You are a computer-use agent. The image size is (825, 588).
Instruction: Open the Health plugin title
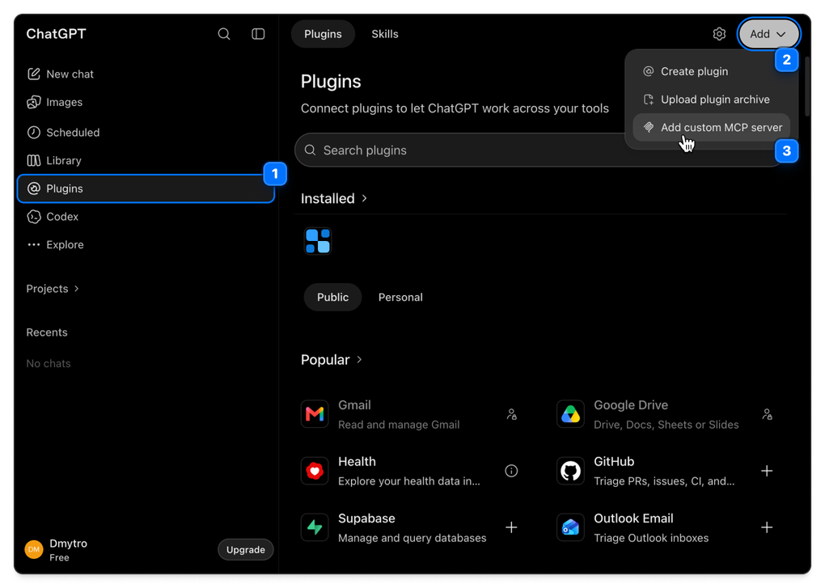357,461
